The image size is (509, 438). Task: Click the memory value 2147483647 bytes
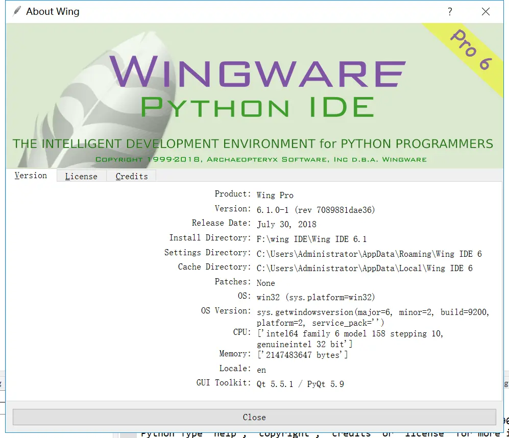(302, 355)
